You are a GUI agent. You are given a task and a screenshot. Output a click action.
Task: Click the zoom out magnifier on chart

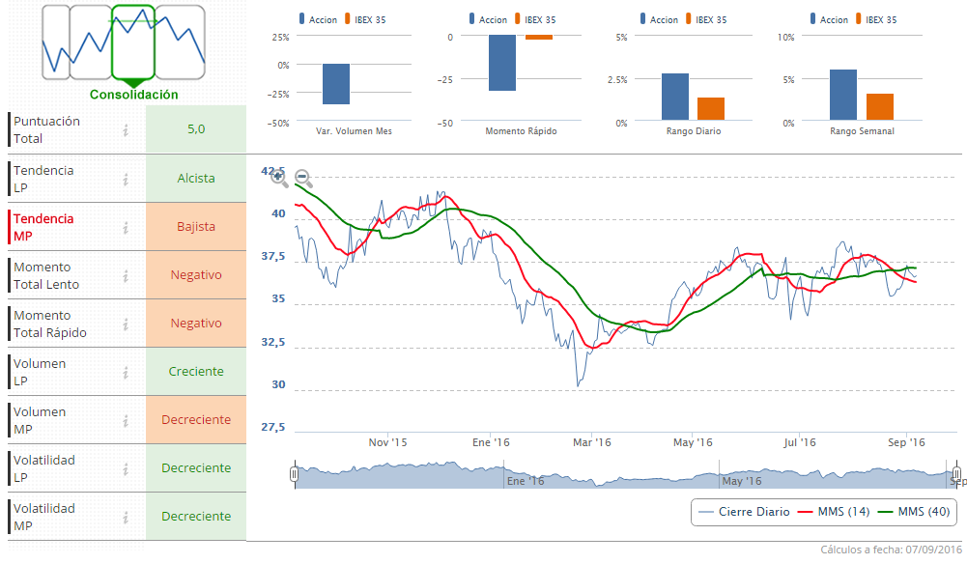[303, 179]
